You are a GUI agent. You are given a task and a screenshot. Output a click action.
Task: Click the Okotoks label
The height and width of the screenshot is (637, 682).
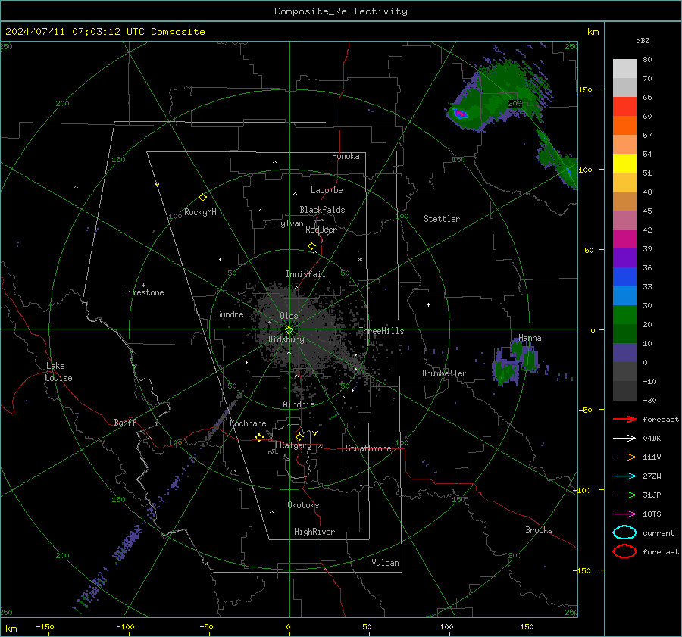coord(303,505)
